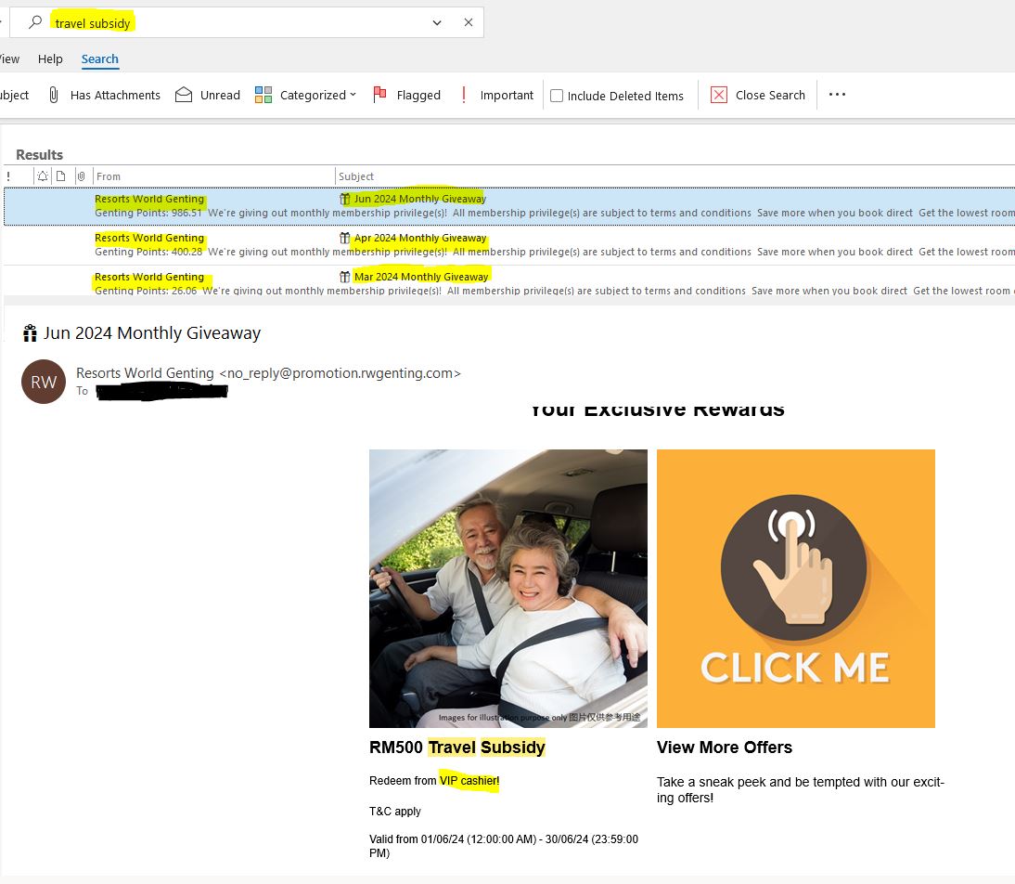
Task: Filter by Has Attachments paperclip icon
Action: click(54, 95)
